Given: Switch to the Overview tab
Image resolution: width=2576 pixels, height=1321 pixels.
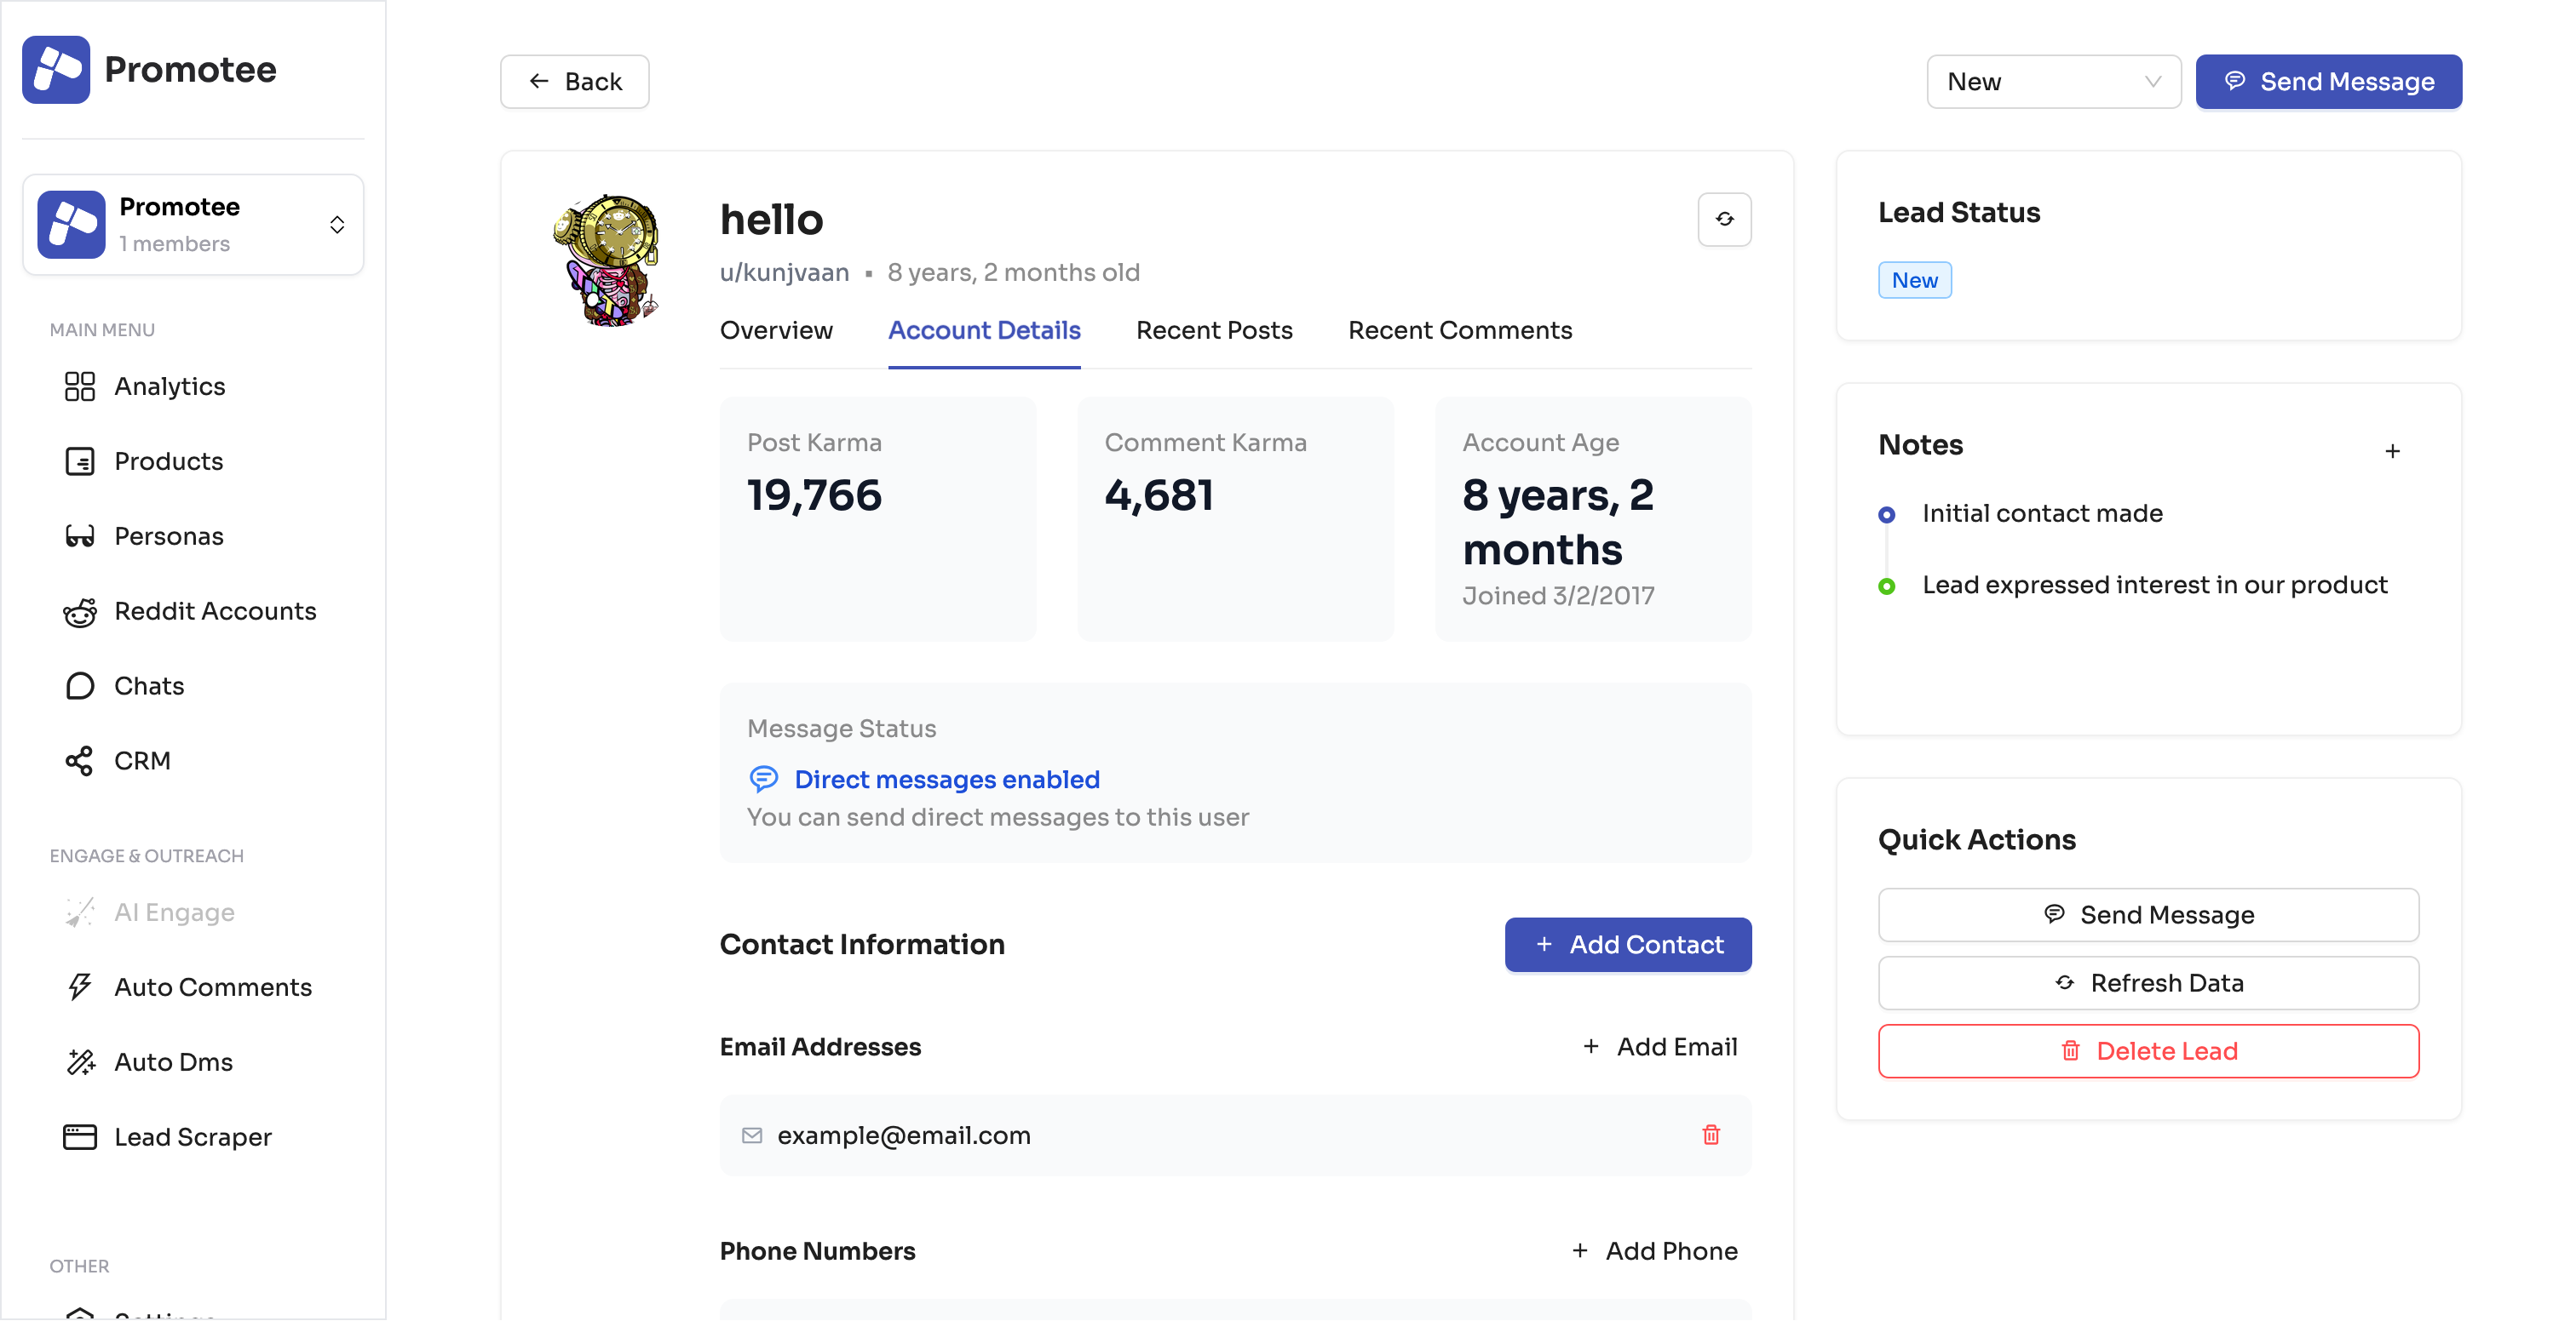Looking at the screenshot, I should [x=776, y=331].
